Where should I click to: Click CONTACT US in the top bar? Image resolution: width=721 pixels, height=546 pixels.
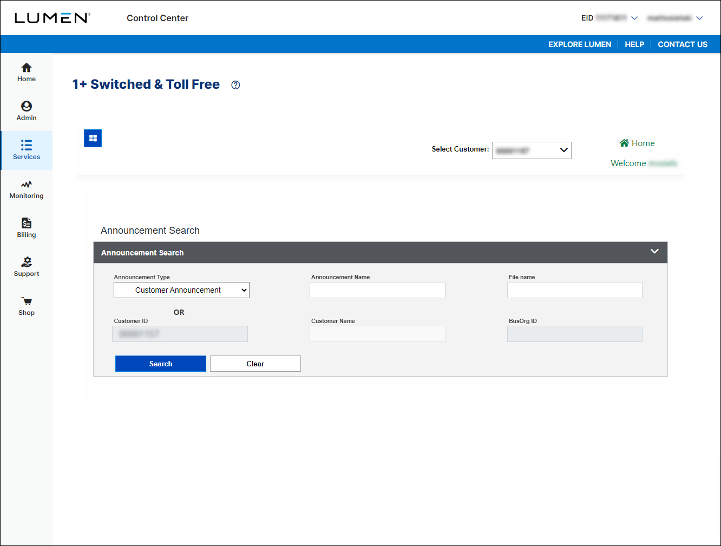pos(683,44)
